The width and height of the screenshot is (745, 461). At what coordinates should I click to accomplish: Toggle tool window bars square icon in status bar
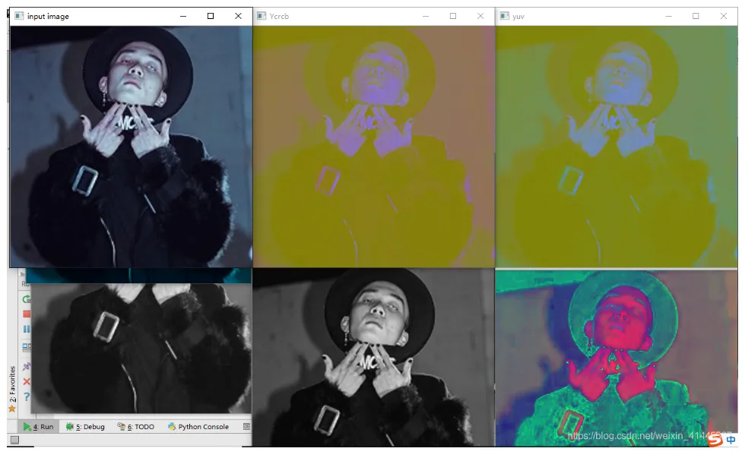14,440
